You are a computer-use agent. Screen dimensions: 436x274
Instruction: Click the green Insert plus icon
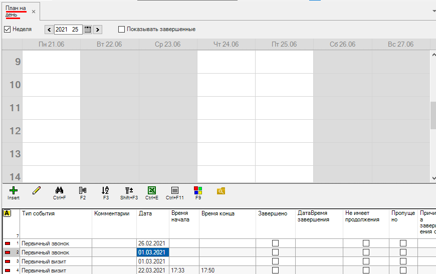click(x=14, y=191)
